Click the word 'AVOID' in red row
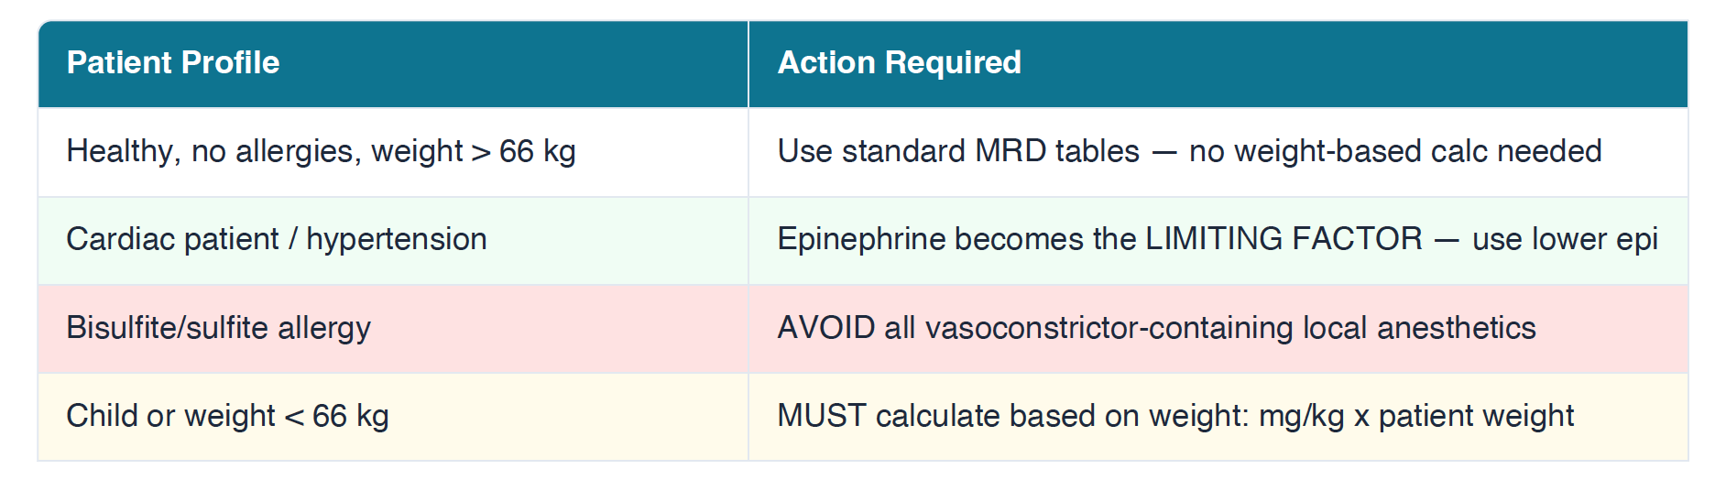 (x=826, y=328)
